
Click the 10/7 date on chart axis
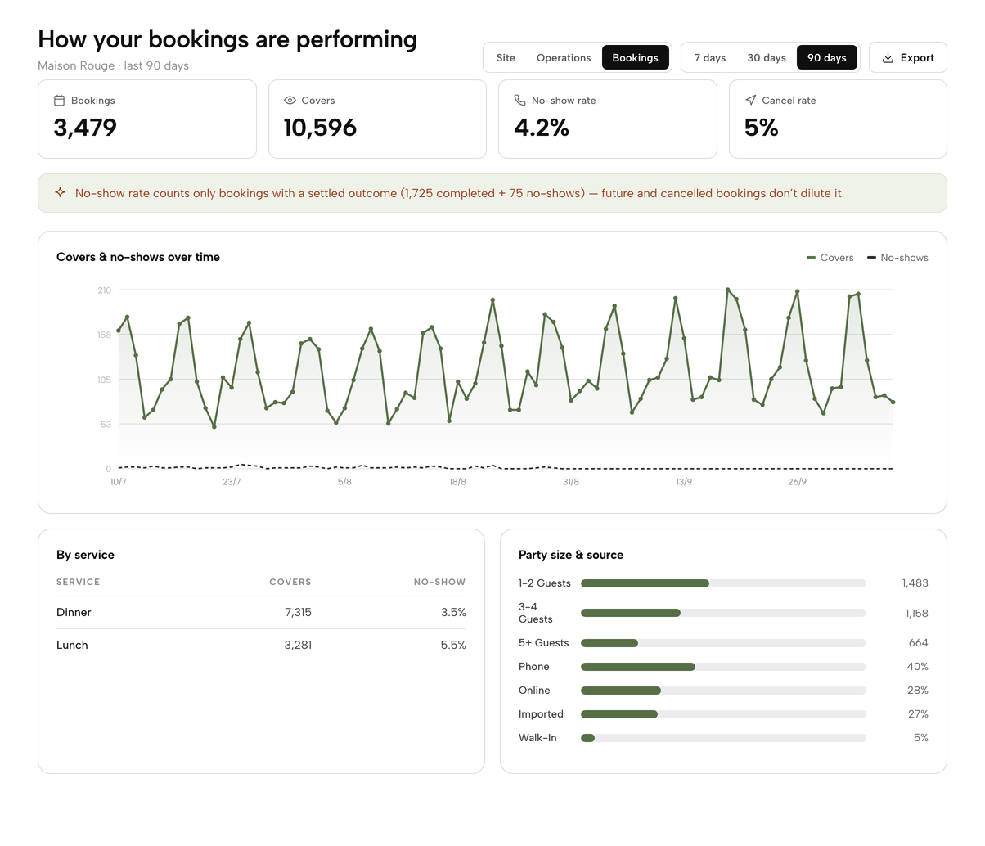tap(119, 482)
